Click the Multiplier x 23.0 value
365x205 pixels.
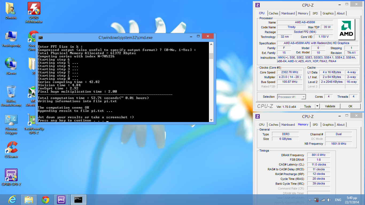pos(290,77)
